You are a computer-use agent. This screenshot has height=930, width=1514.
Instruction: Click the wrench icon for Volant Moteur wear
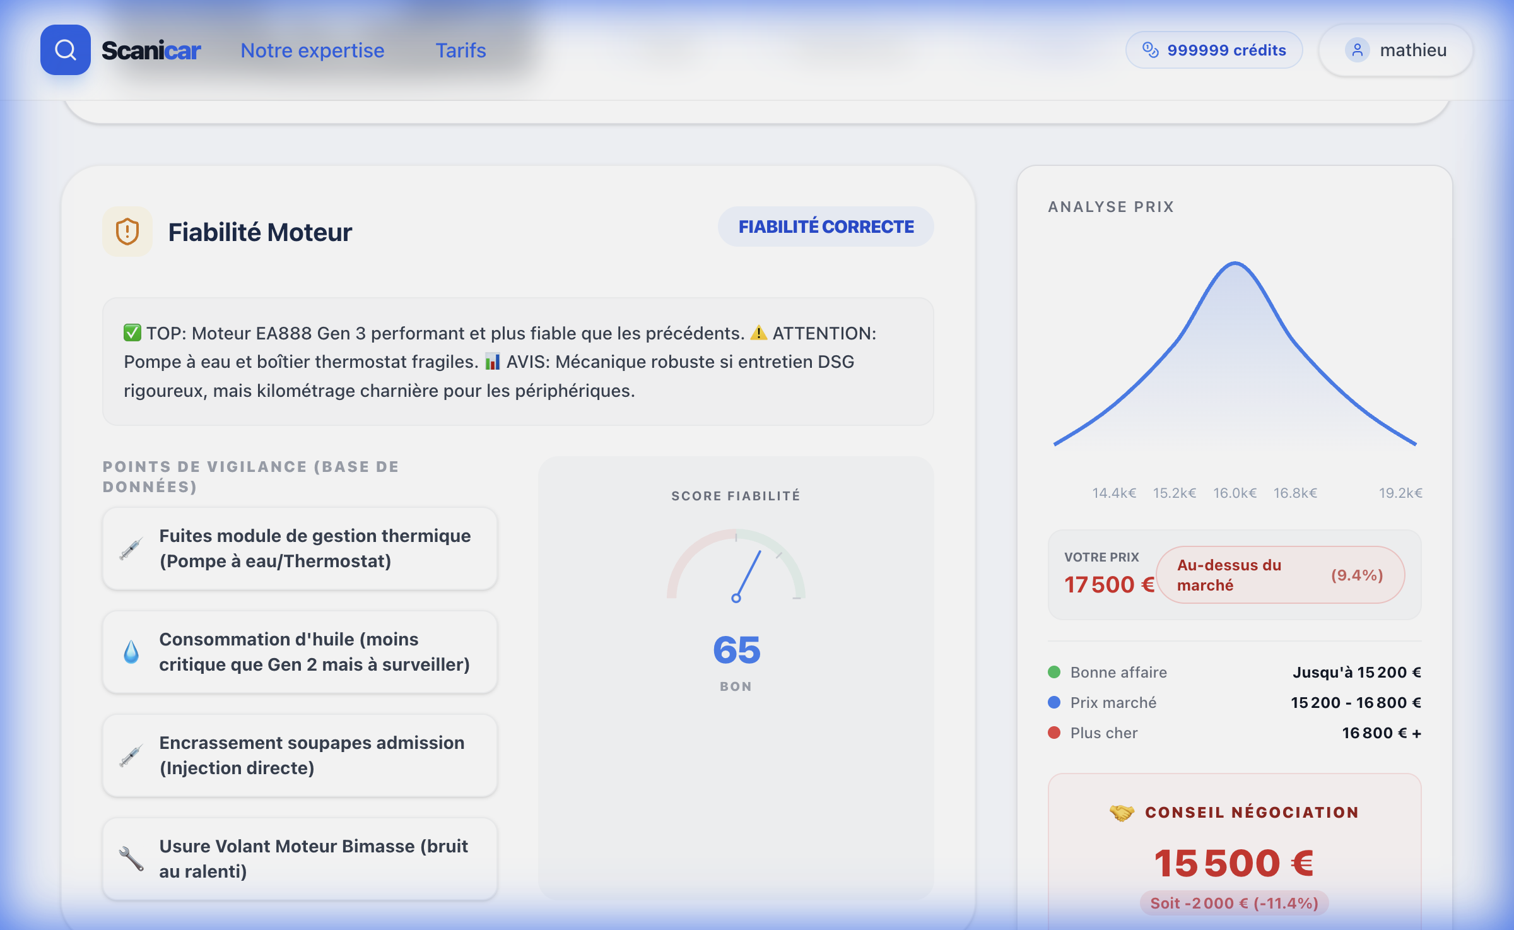tap(131, 859)
